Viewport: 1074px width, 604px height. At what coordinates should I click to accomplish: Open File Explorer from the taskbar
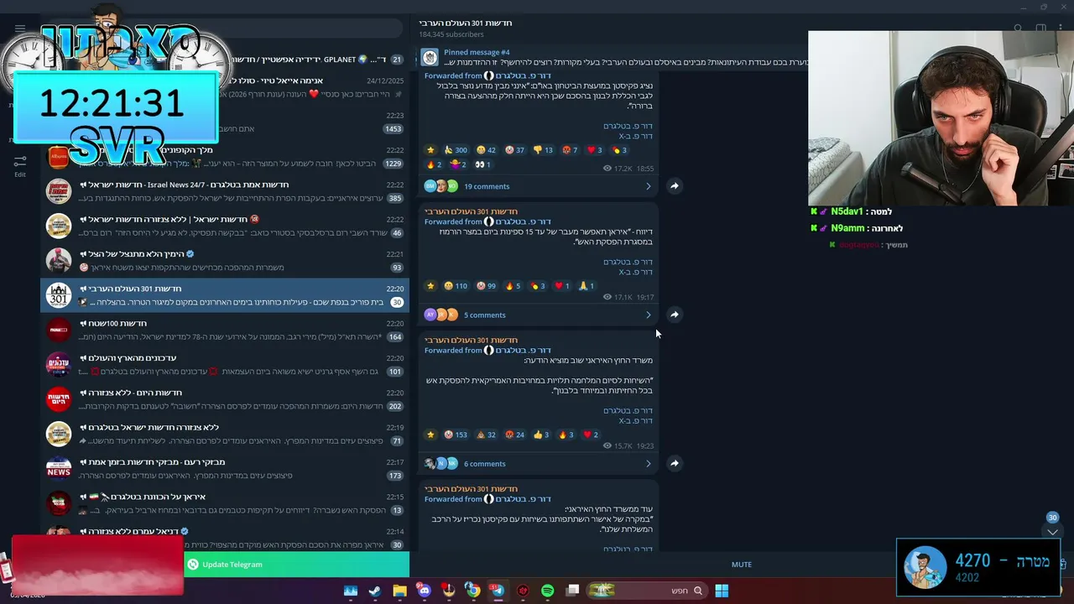399,591
